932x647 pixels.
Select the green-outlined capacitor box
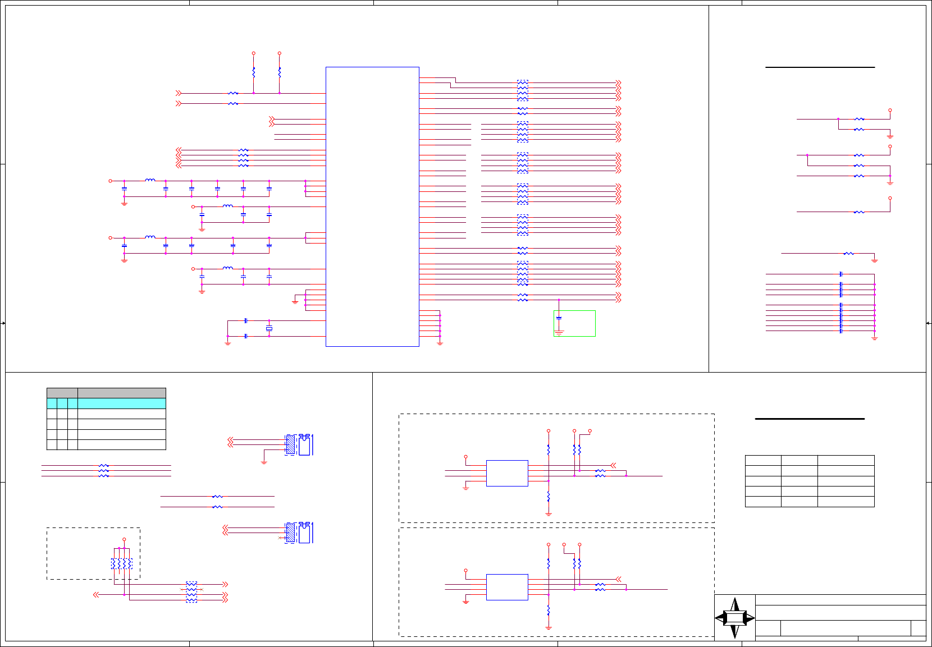(574, 323)
